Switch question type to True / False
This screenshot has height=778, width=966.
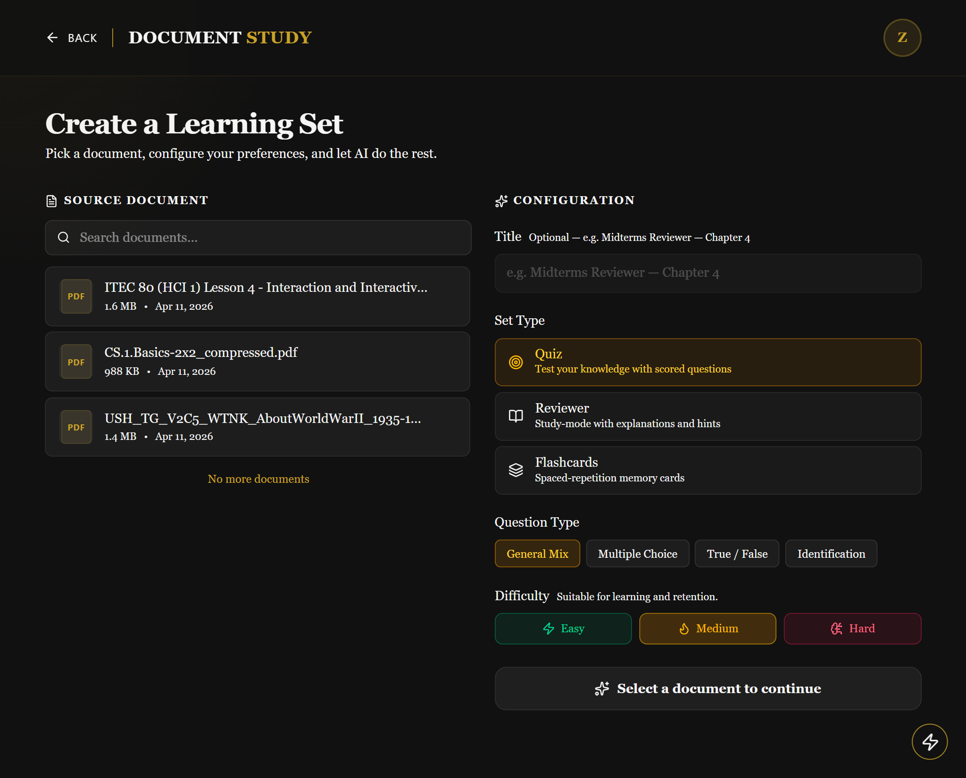point(737,554)
